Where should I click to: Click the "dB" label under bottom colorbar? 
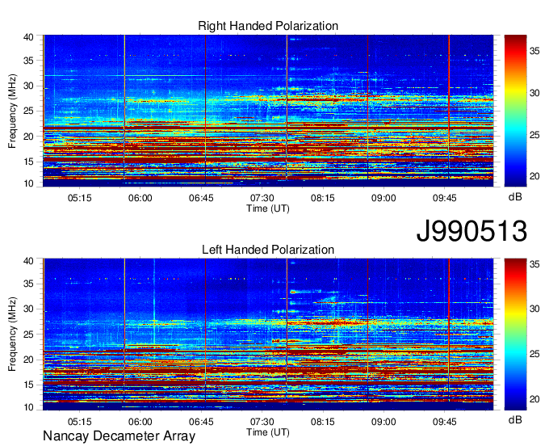(x=515, y=419)
